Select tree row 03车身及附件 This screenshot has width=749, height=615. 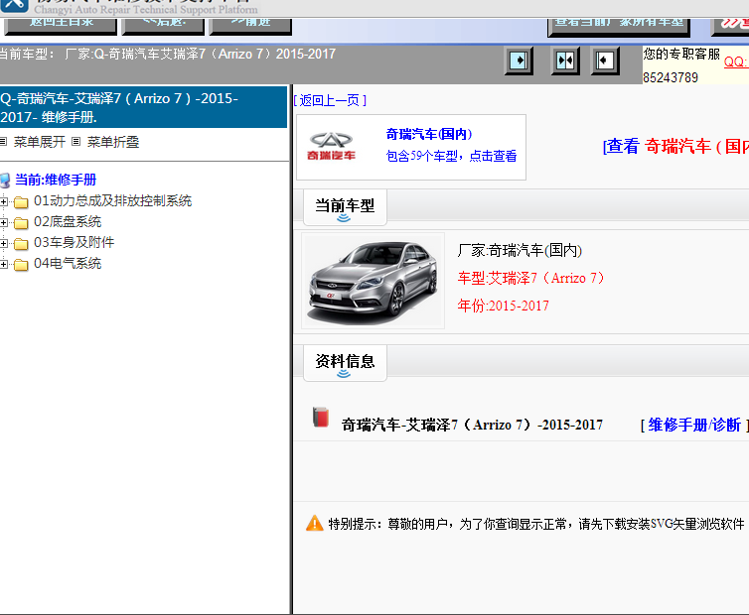point(75,242)
